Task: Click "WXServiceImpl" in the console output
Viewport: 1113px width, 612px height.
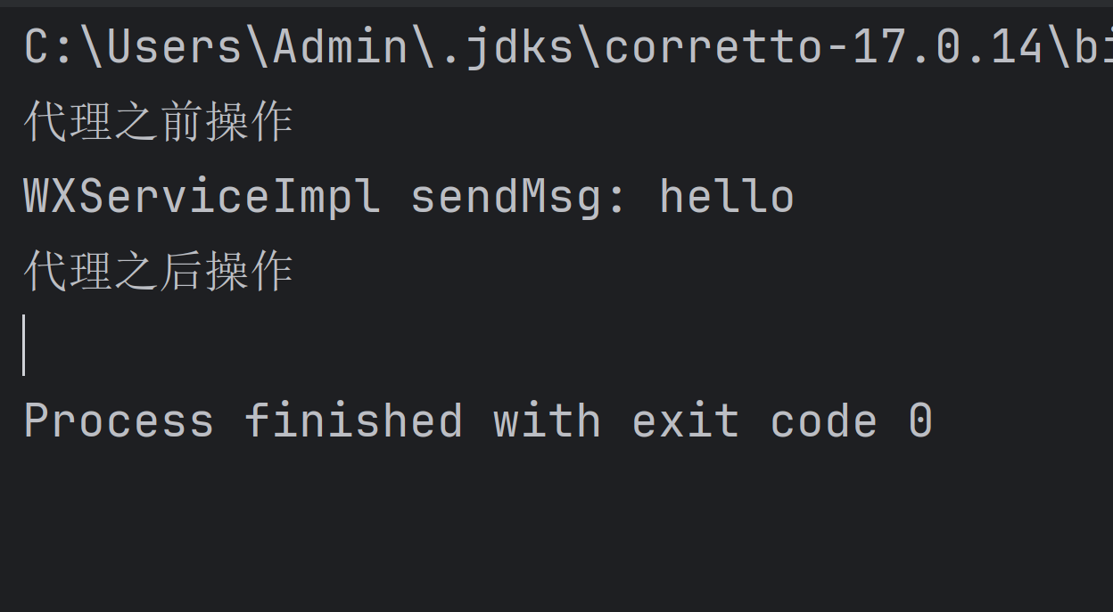Action: tap(202, 196)
